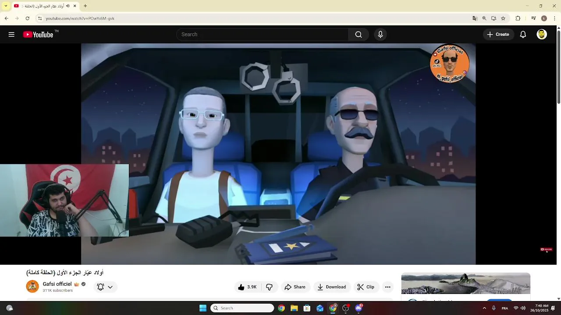Open the YouTube guide hamburger menu

click(x=11, y=35)
